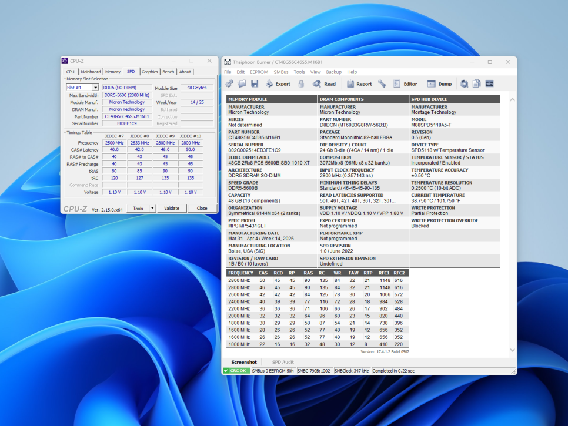Click the copy documents icon in toolbar
Viewport: 568px width, 426px height.
coord(477,83)
